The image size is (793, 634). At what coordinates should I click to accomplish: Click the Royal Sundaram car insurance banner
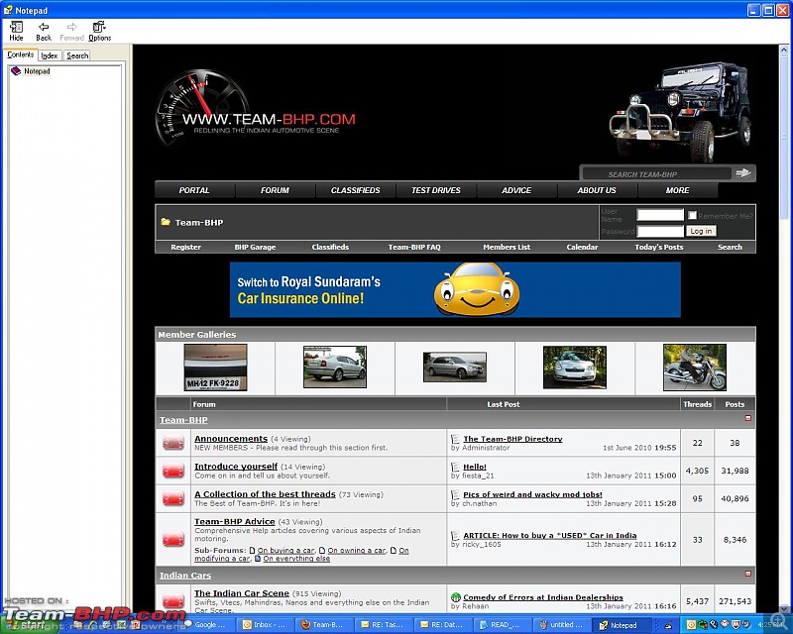click(455, 289)
